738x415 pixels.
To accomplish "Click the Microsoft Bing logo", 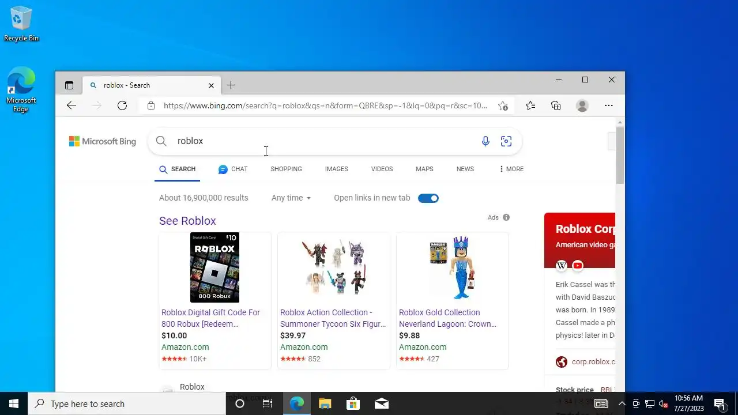I will click(x=103, y=141).
